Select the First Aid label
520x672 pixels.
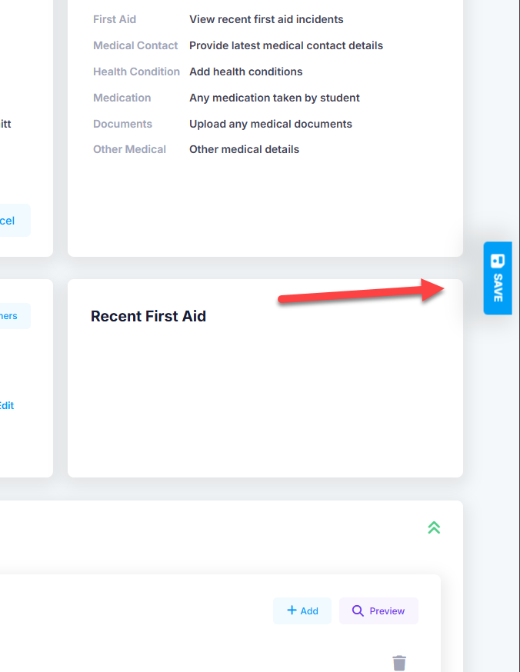pos(115,19)
